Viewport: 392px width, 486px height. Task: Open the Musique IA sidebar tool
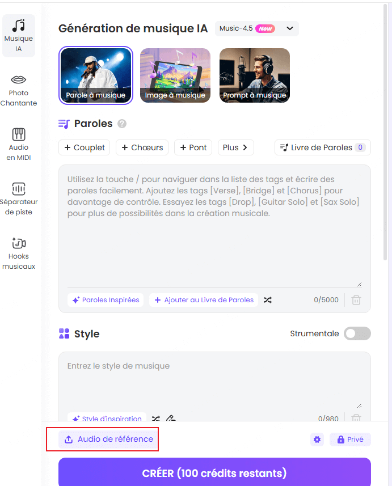(x=18, y=36)
